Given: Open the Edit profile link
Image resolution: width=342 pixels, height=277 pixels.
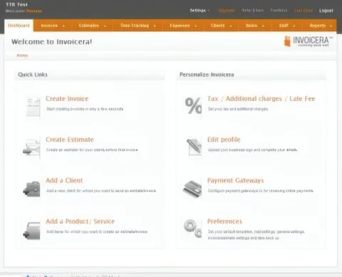Looking at the screenshot, I should [224, 140].
